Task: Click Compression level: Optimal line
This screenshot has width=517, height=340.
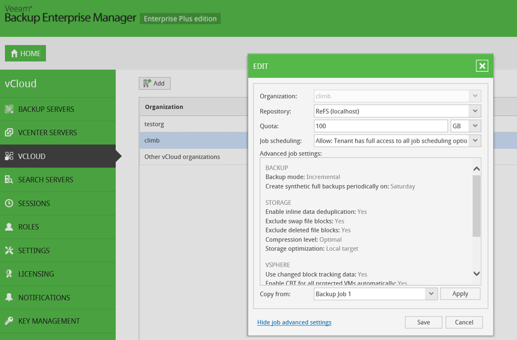Action: coord(303,239)
